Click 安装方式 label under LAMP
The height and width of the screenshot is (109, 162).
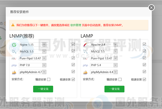[x=89, y=79]
